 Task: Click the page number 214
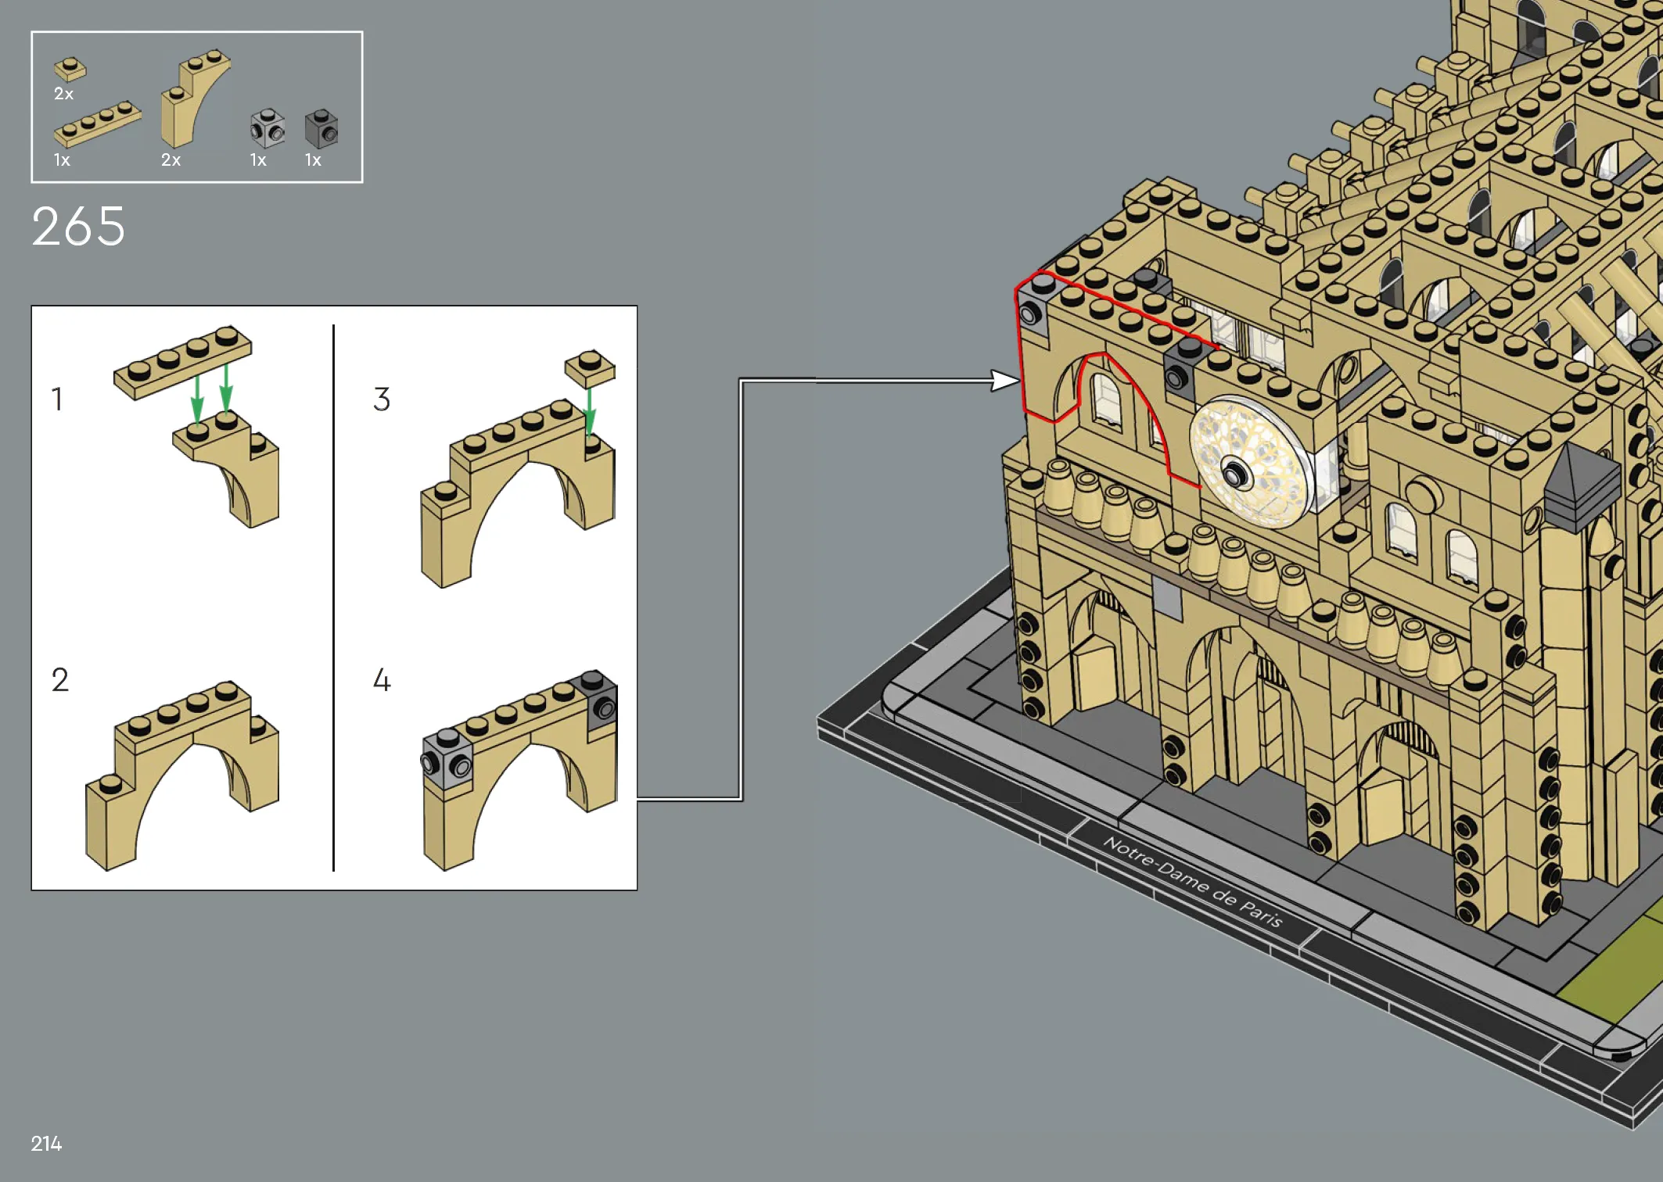pyautogui.click(x=46, y=1144)
